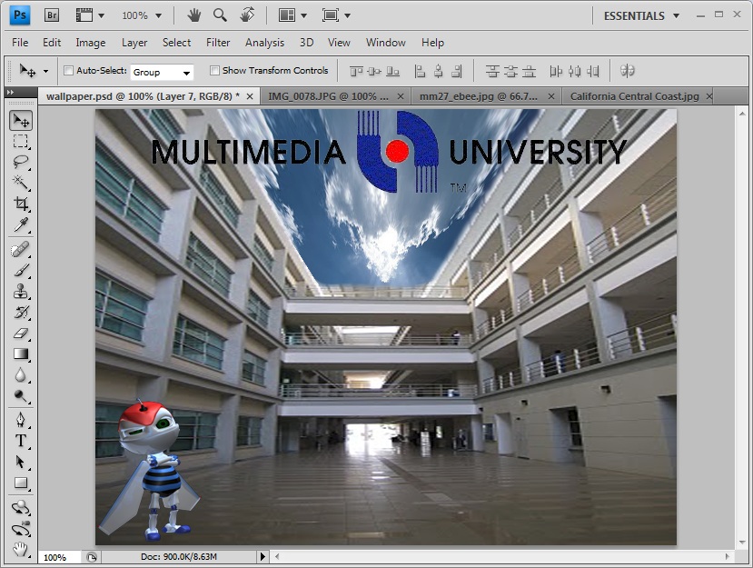This screenshot has width=753, height=568.
Task: Select the 3D Orbit camera tool
Action: 21,529
